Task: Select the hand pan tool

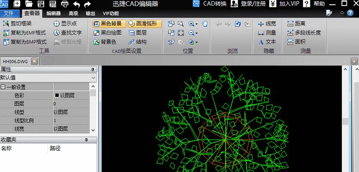Action: (x=205, y=24)
